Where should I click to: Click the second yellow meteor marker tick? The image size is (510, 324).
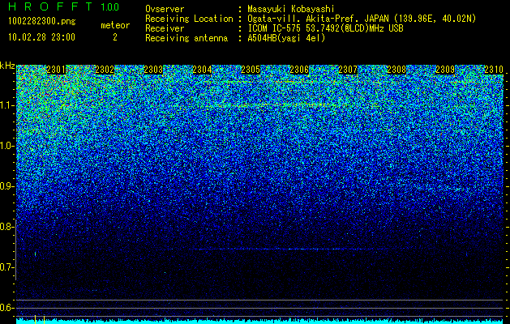coord(44,319)
